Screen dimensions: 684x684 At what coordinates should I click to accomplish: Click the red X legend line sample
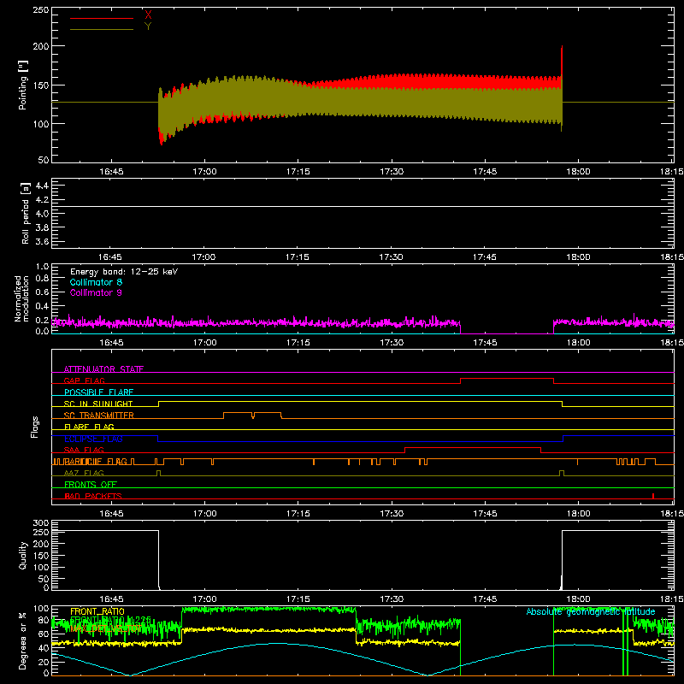click(x=102, y=18)
